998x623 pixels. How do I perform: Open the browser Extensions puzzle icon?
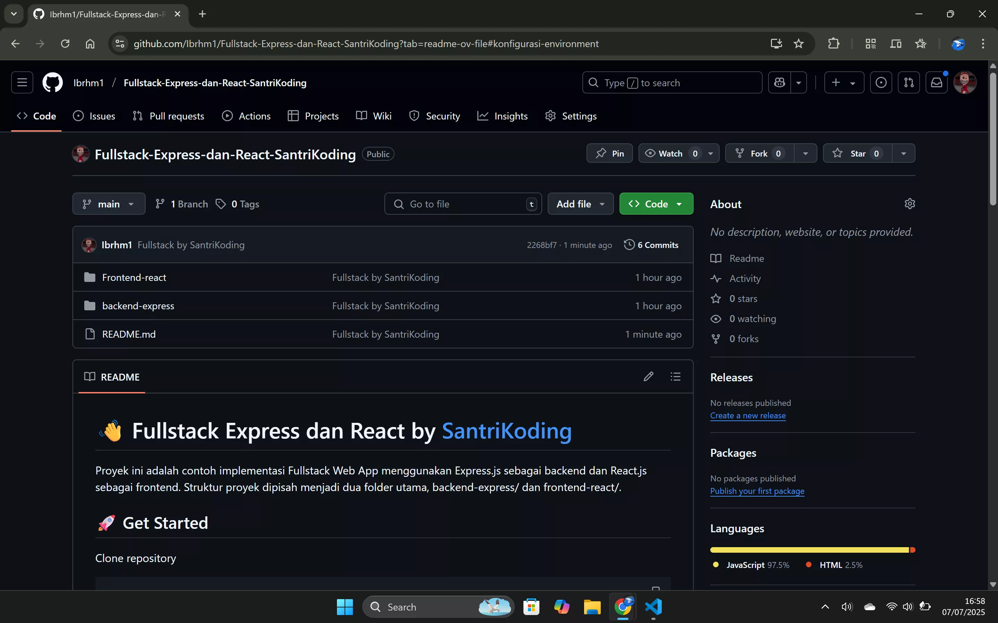(833, 44)
